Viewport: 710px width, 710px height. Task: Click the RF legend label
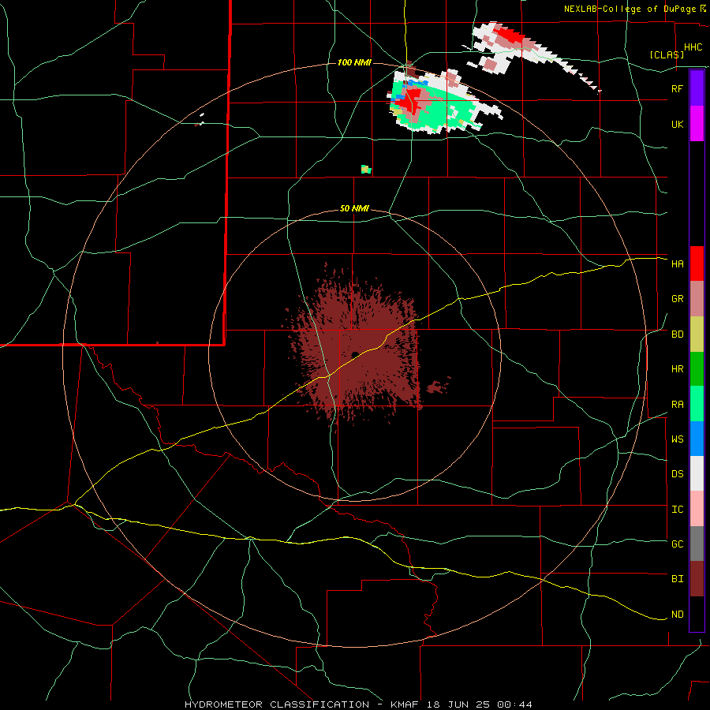(x=677, y=88)
